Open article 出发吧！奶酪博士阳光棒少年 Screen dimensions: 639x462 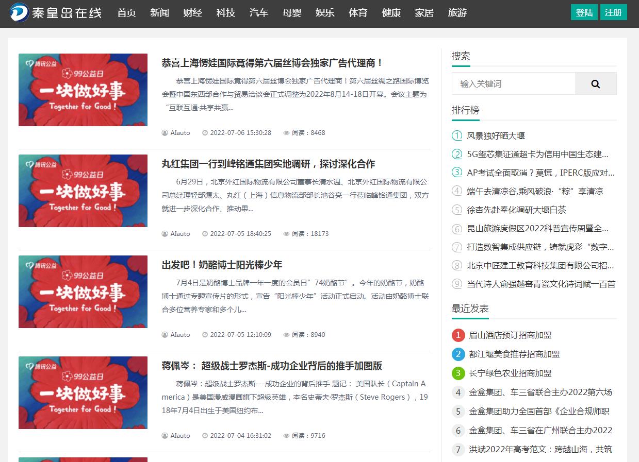click(222, 265)
